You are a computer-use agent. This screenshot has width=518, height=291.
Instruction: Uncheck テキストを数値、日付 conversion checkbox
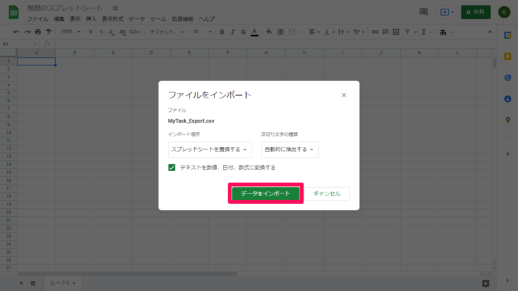[x=172, y=168]
